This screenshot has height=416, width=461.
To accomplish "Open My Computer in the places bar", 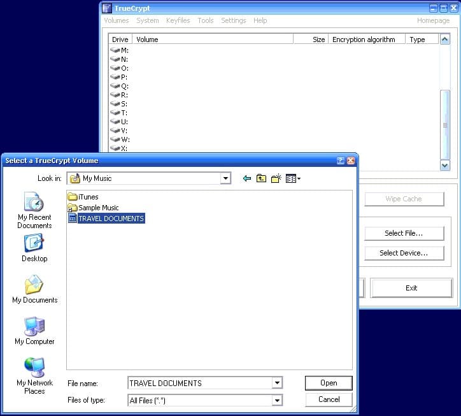I will point(34,331).
